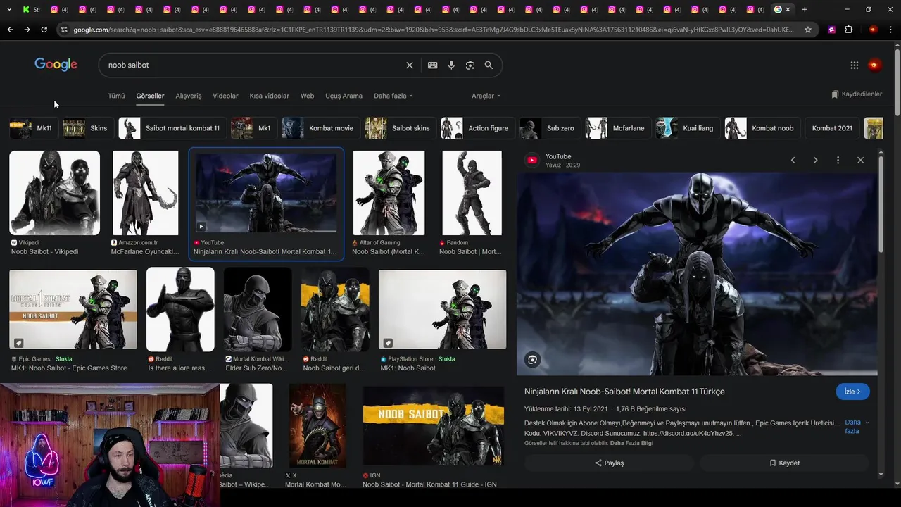Image resolution: width=901 pixels, height=507 pixels.
Task: Show next image in preview panel
Action: pos(815,161)
